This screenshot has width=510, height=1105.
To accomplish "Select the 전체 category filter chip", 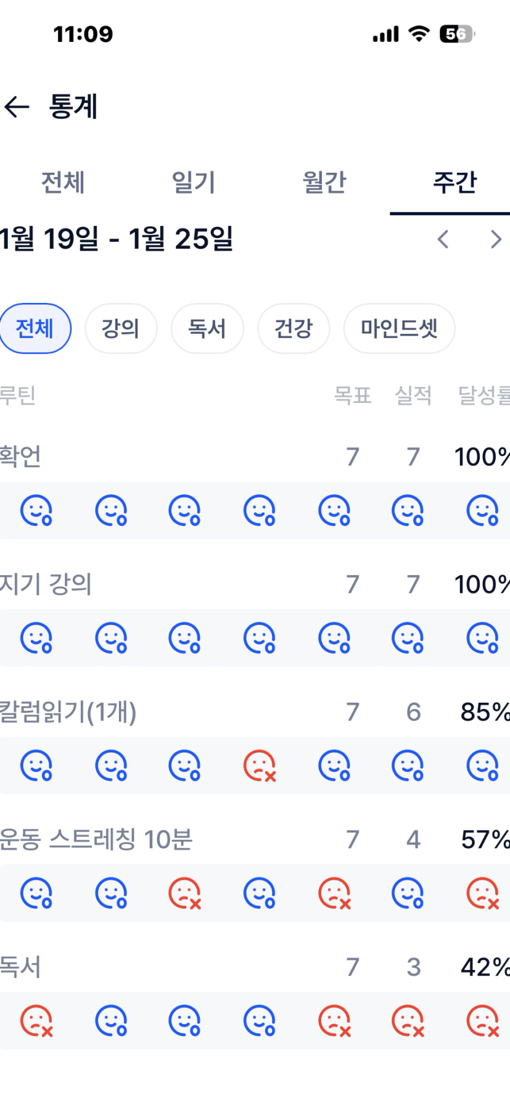I will pos(35,328).
